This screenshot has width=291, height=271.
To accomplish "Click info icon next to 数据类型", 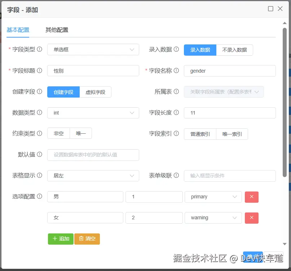I will 40,112.
